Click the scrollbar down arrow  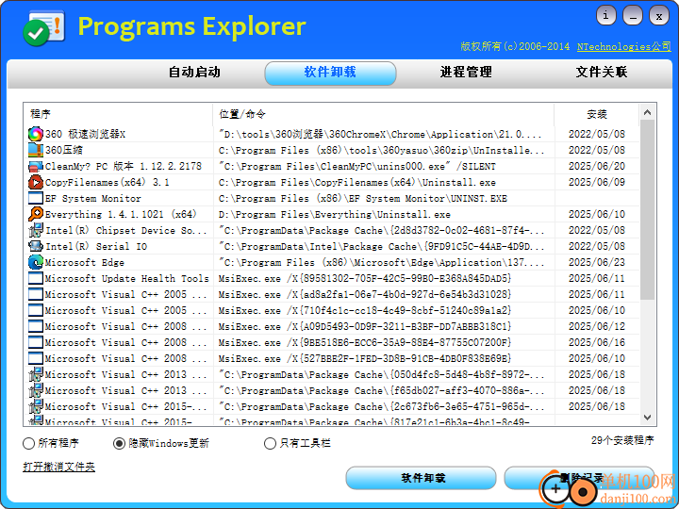[x=647, y=418]
